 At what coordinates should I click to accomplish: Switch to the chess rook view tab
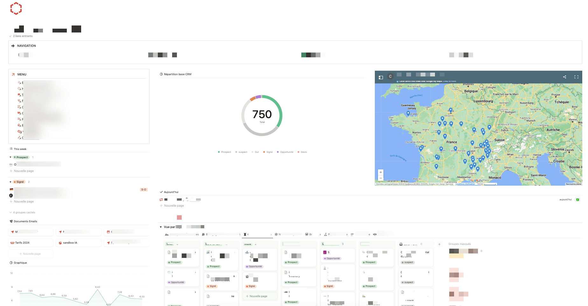pyautogui.click(x=258, y=234)
